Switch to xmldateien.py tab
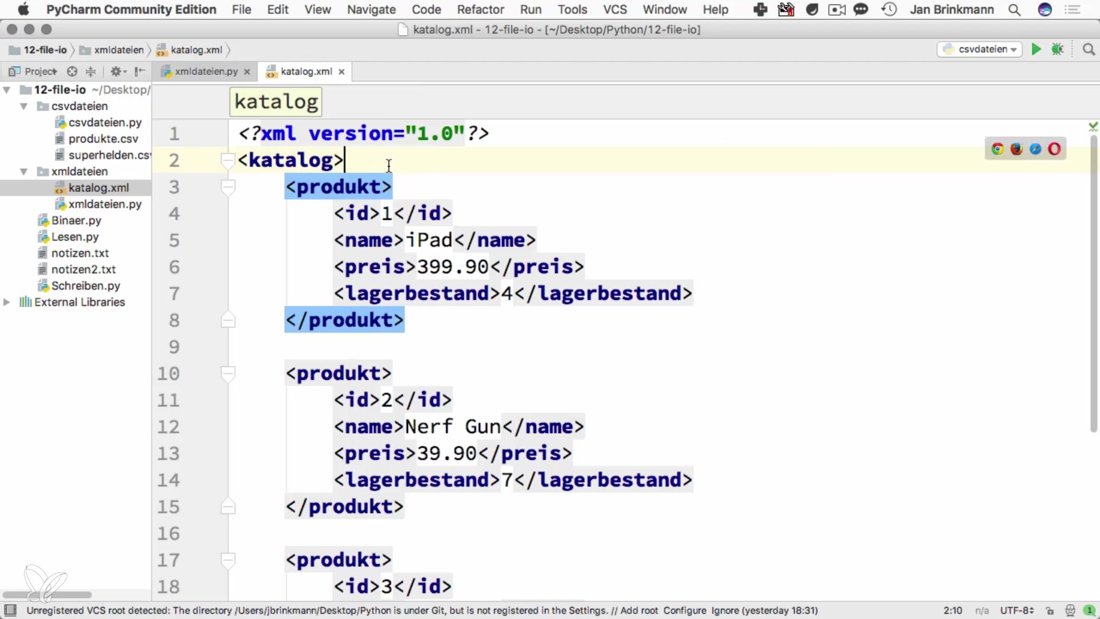Screen dimensions: 1100x619 (205, 72)
